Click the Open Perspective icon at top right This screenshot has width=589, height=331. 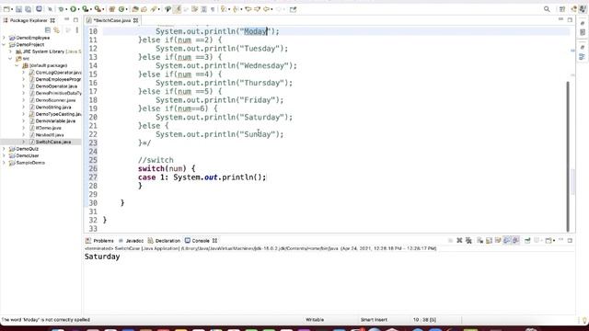562,9
